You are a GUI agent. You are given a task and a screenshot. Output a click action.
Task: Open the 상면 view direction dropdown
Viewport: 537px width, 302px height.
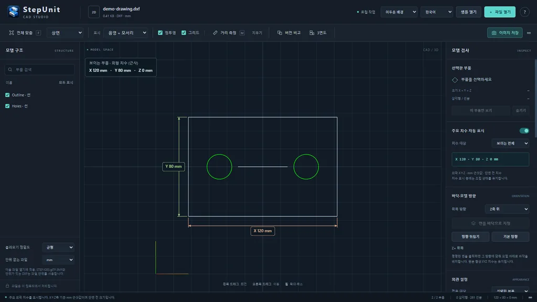click(x=66, y=33)
